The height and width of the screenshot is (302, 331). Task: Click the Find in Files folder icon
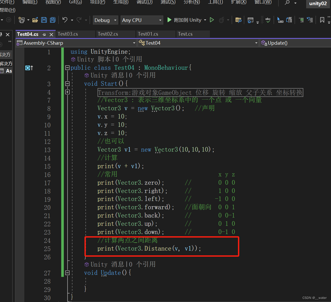point(238,20)
